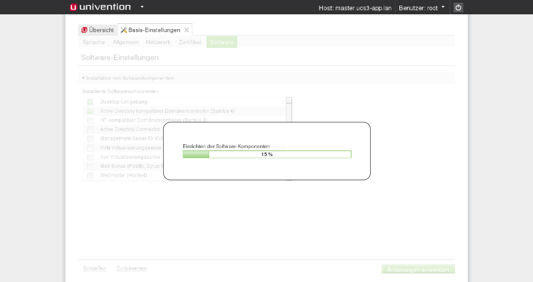This screenshot has height=282, width=533.
Task: Open the dropdown arrow beside the univention logo
Action: pos(142,8)
